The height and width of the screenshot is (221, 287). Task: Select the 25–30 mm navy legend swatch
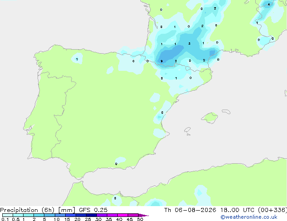coord(91,215)
